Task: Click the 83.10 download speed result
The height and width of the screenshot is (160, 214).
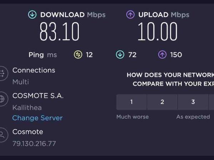Action: pos(59,32)
